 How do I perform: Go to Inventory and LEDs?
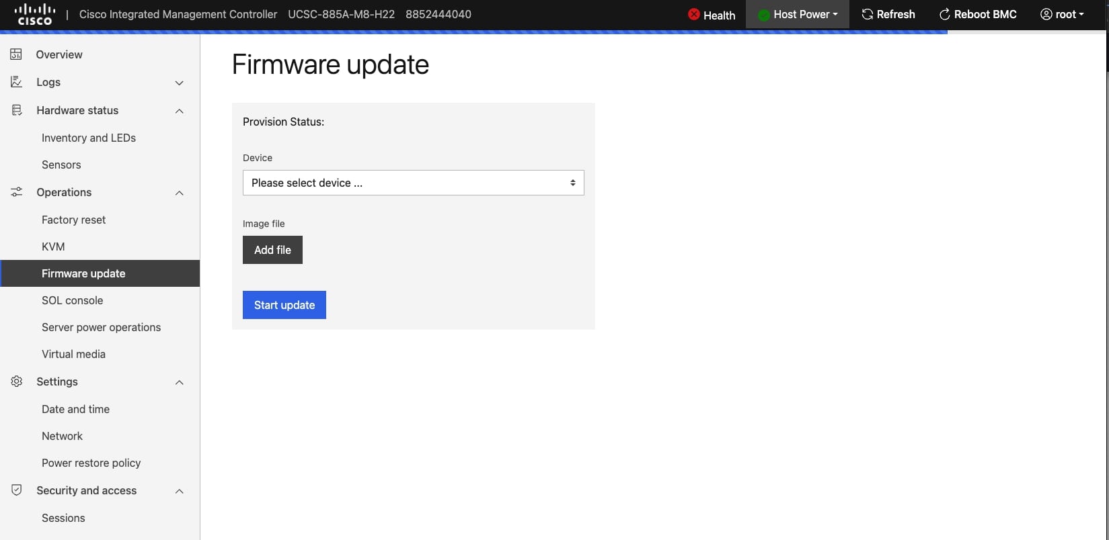coord(89,138)
